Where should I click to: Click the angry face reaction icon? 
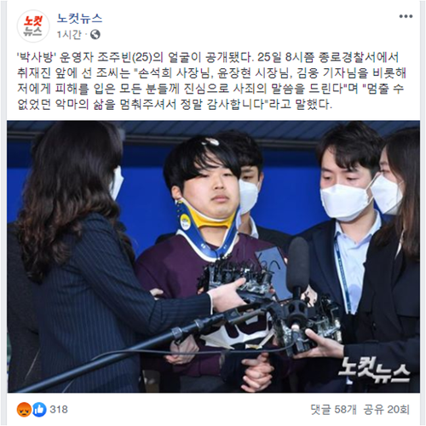click(24, 410)
